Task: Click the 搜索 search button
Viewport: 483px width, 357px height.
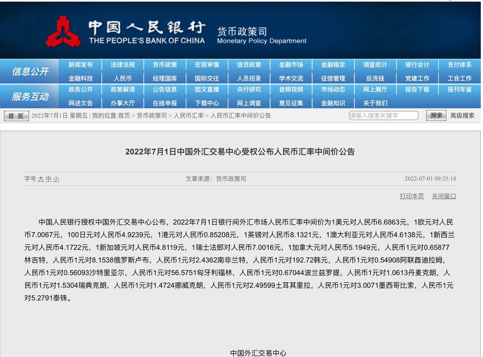Action: tap(436, 115)
